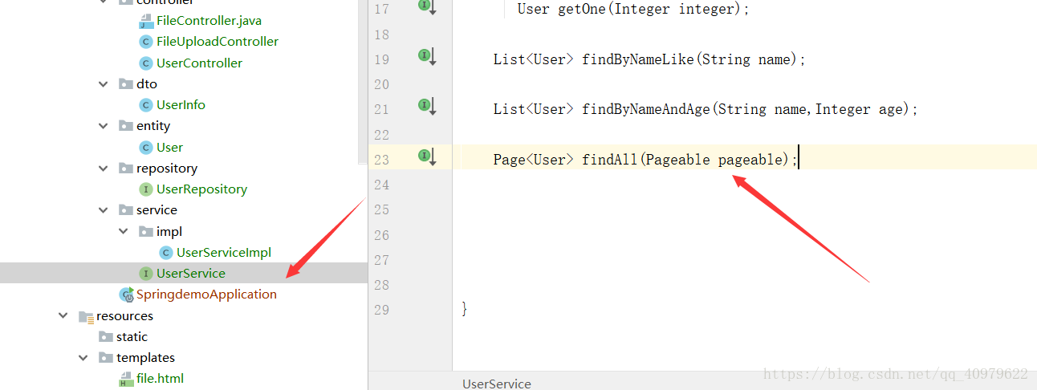This screenshot has width=1037, height=390.
Task: Click implementation gutter icon on line 23
Action: click(x=426, y=156)
